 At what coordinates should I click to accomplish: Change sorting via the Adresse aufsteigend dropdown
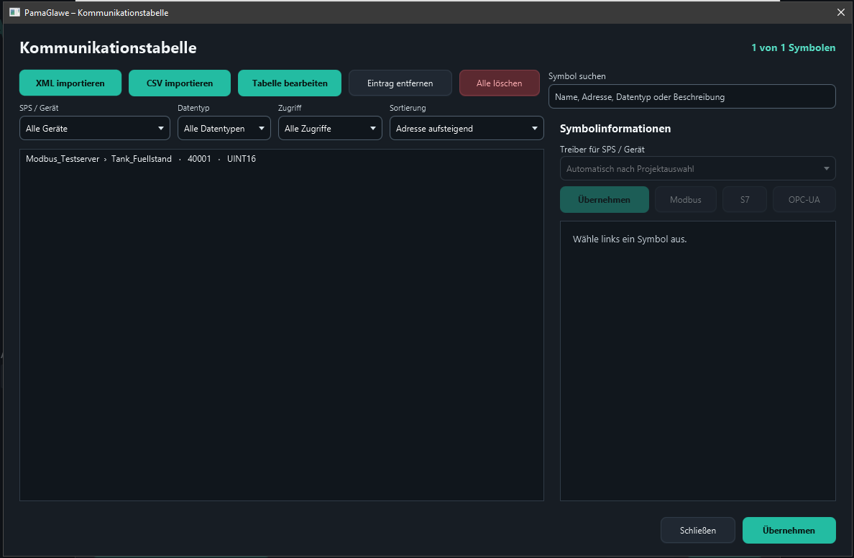pyautogui.click(x=467, y=128)
